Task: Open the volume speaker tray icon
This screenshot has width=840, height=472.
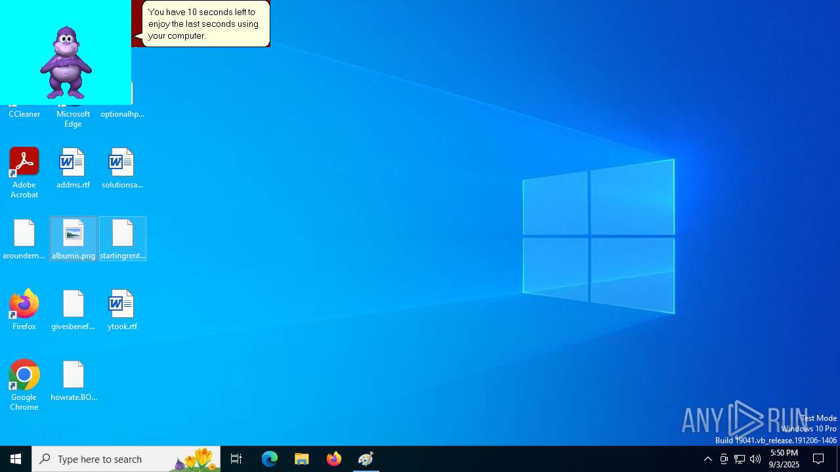Action: pos(755,459)
